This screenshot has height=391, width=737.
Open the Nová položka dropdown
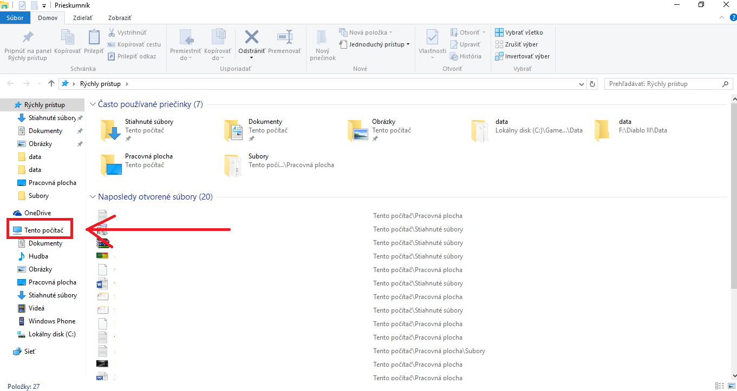(366, 32)
